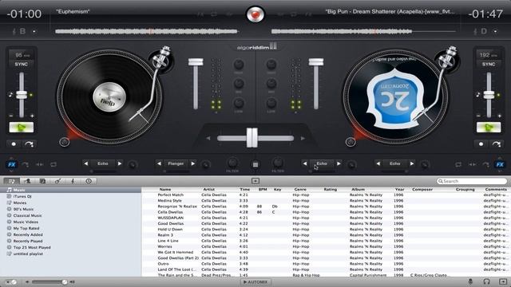Click the left deck pitch slider handle
The width and height of the screenshot is (511, 287).
(x=22, y=95)
